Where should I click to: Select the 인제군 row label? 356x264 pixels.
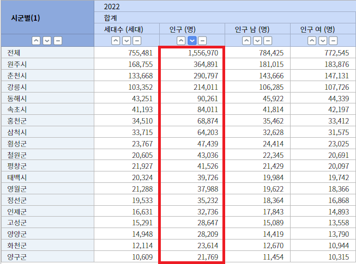click(x=47, y=211)
